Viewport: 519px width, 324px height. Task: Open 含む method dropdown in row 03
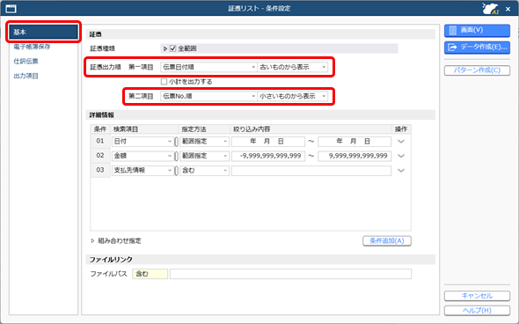205,170
